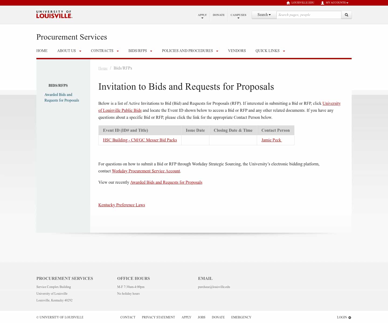
Task: Open Awarded Bids and Requests link in body
Action: (x=166, y=182)
